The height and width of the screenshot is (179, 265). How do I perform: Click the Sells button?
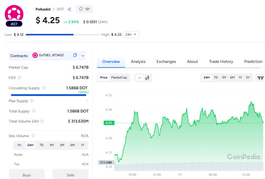click(71, 174)
